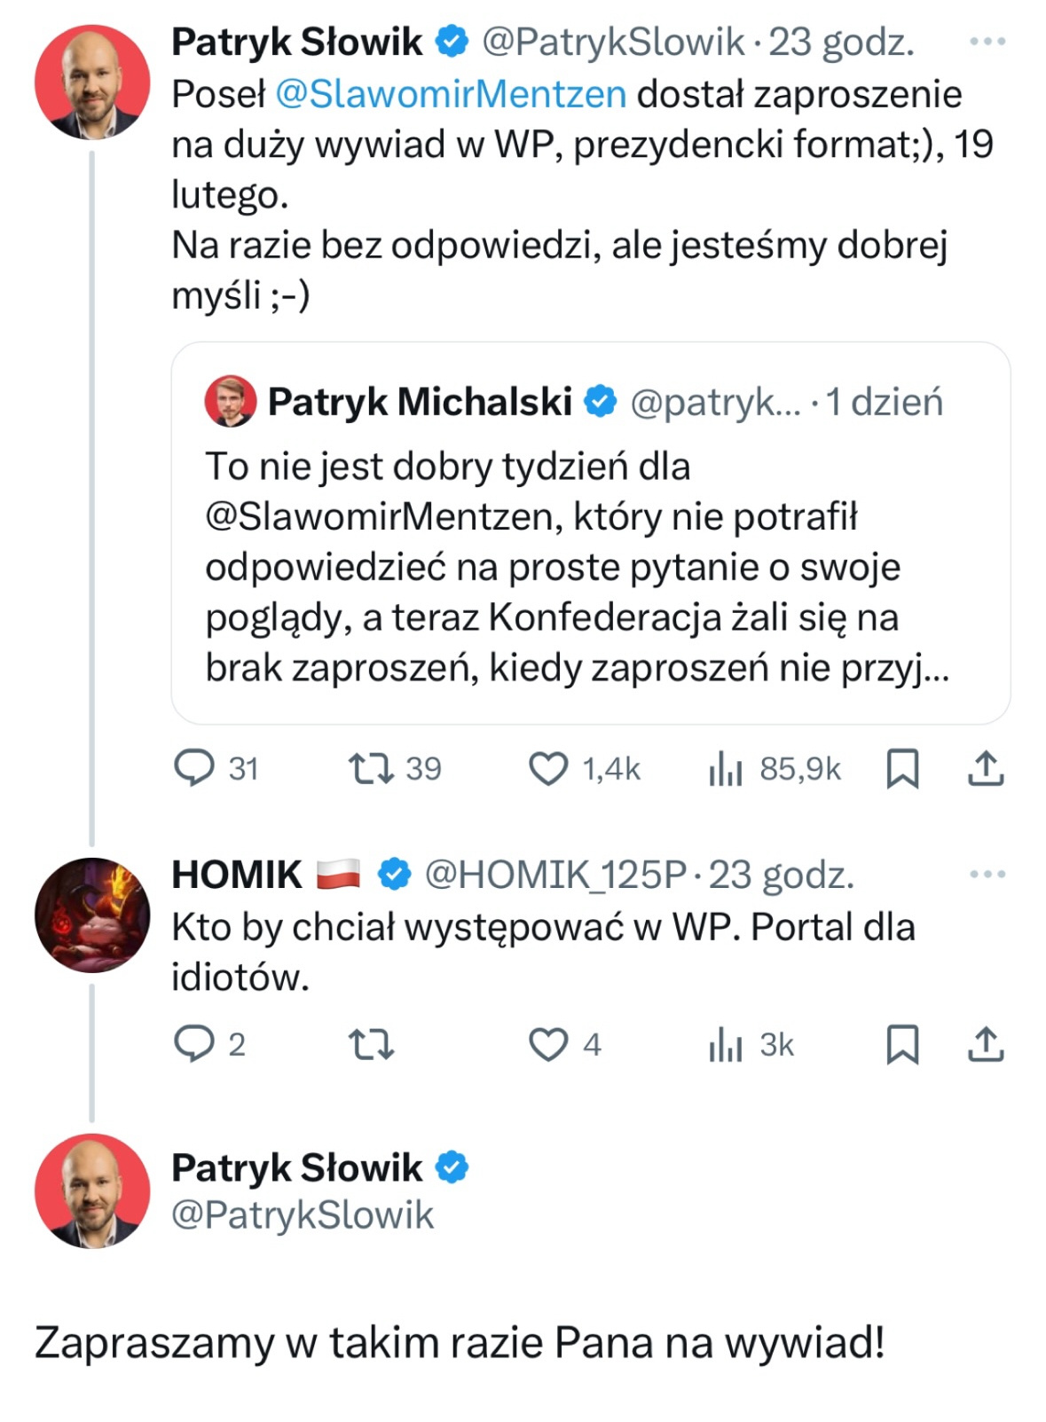This screenshot has width=1046, height=1422.
Task: Open more options on Słowik's top tweet
Action: (987, 42)
